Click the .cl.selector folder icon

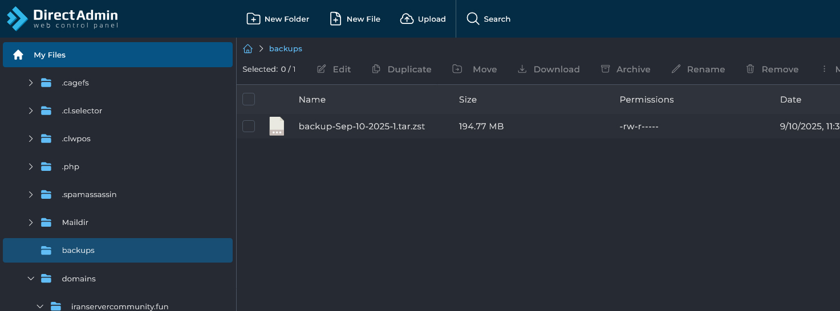point(47,111)
